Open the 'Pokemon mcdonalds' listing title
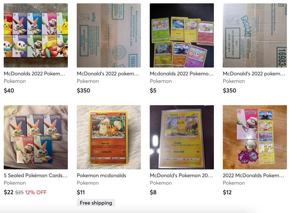 101,175
